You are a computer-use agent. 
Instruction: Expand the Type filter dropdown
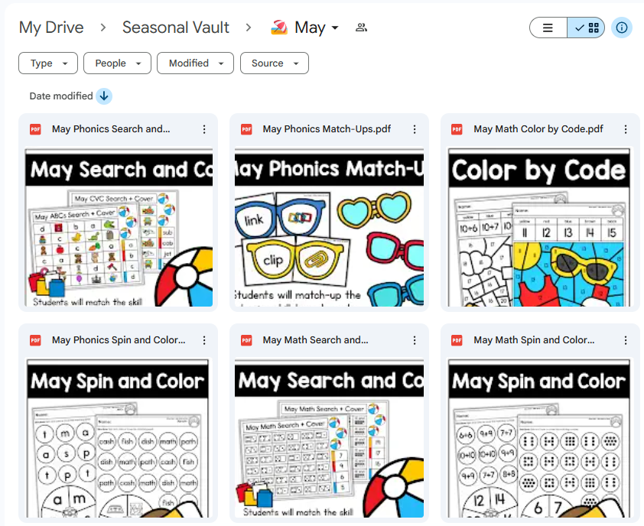coord(48,63)
